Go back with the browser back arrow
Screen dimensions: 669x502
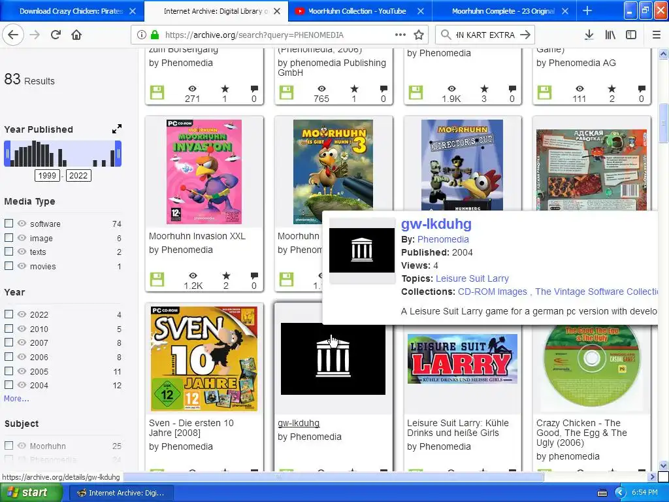(13, 35)
